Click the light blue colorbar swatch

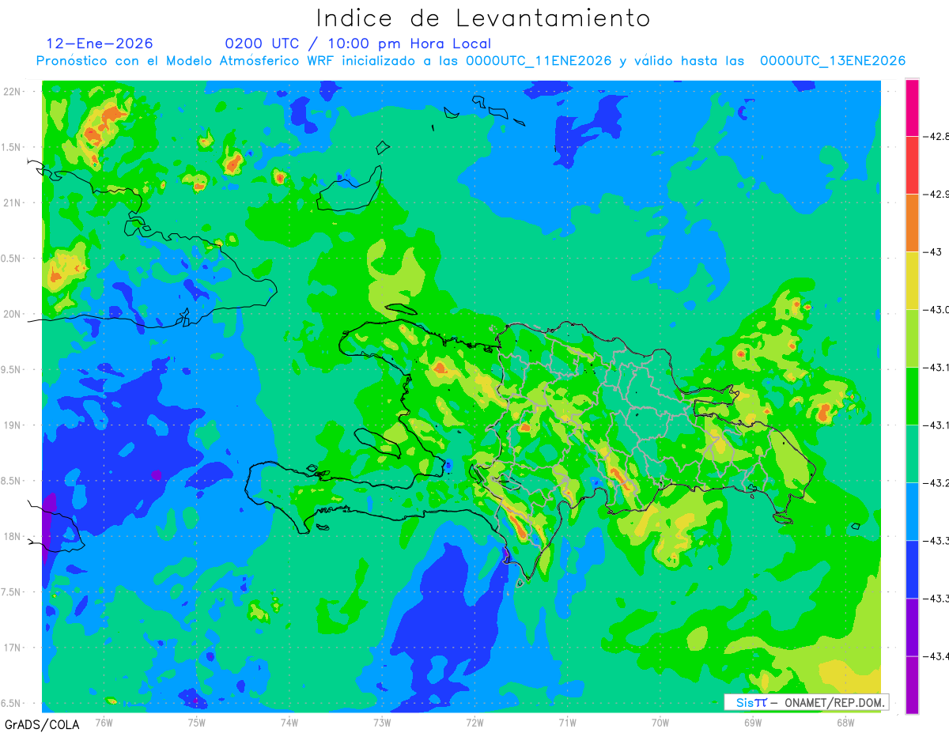[912, 512]
